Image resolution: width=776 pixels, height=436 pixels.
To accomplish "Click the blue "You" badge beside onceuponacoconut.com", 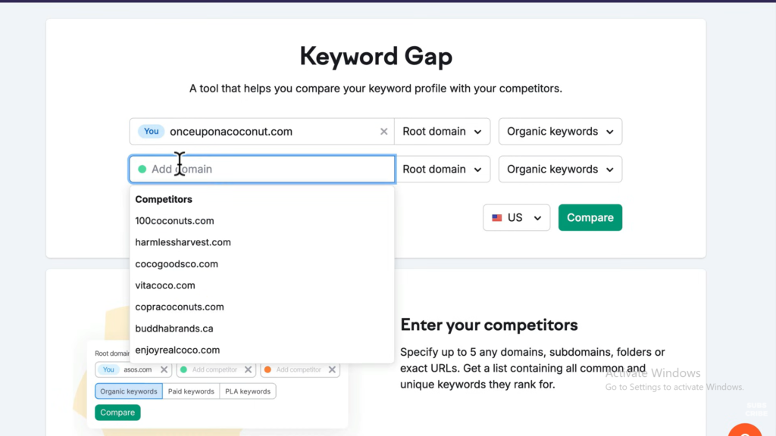I will pos(152,132).
